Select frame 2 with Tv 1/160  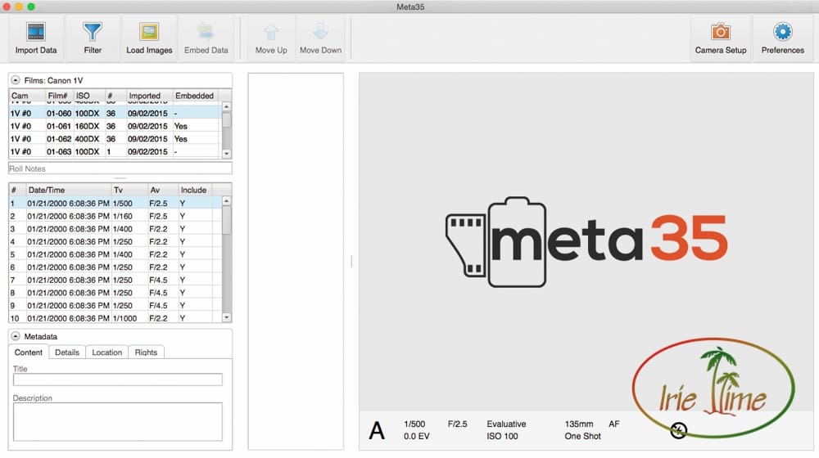pyautogui.click(x=115, y=216)
